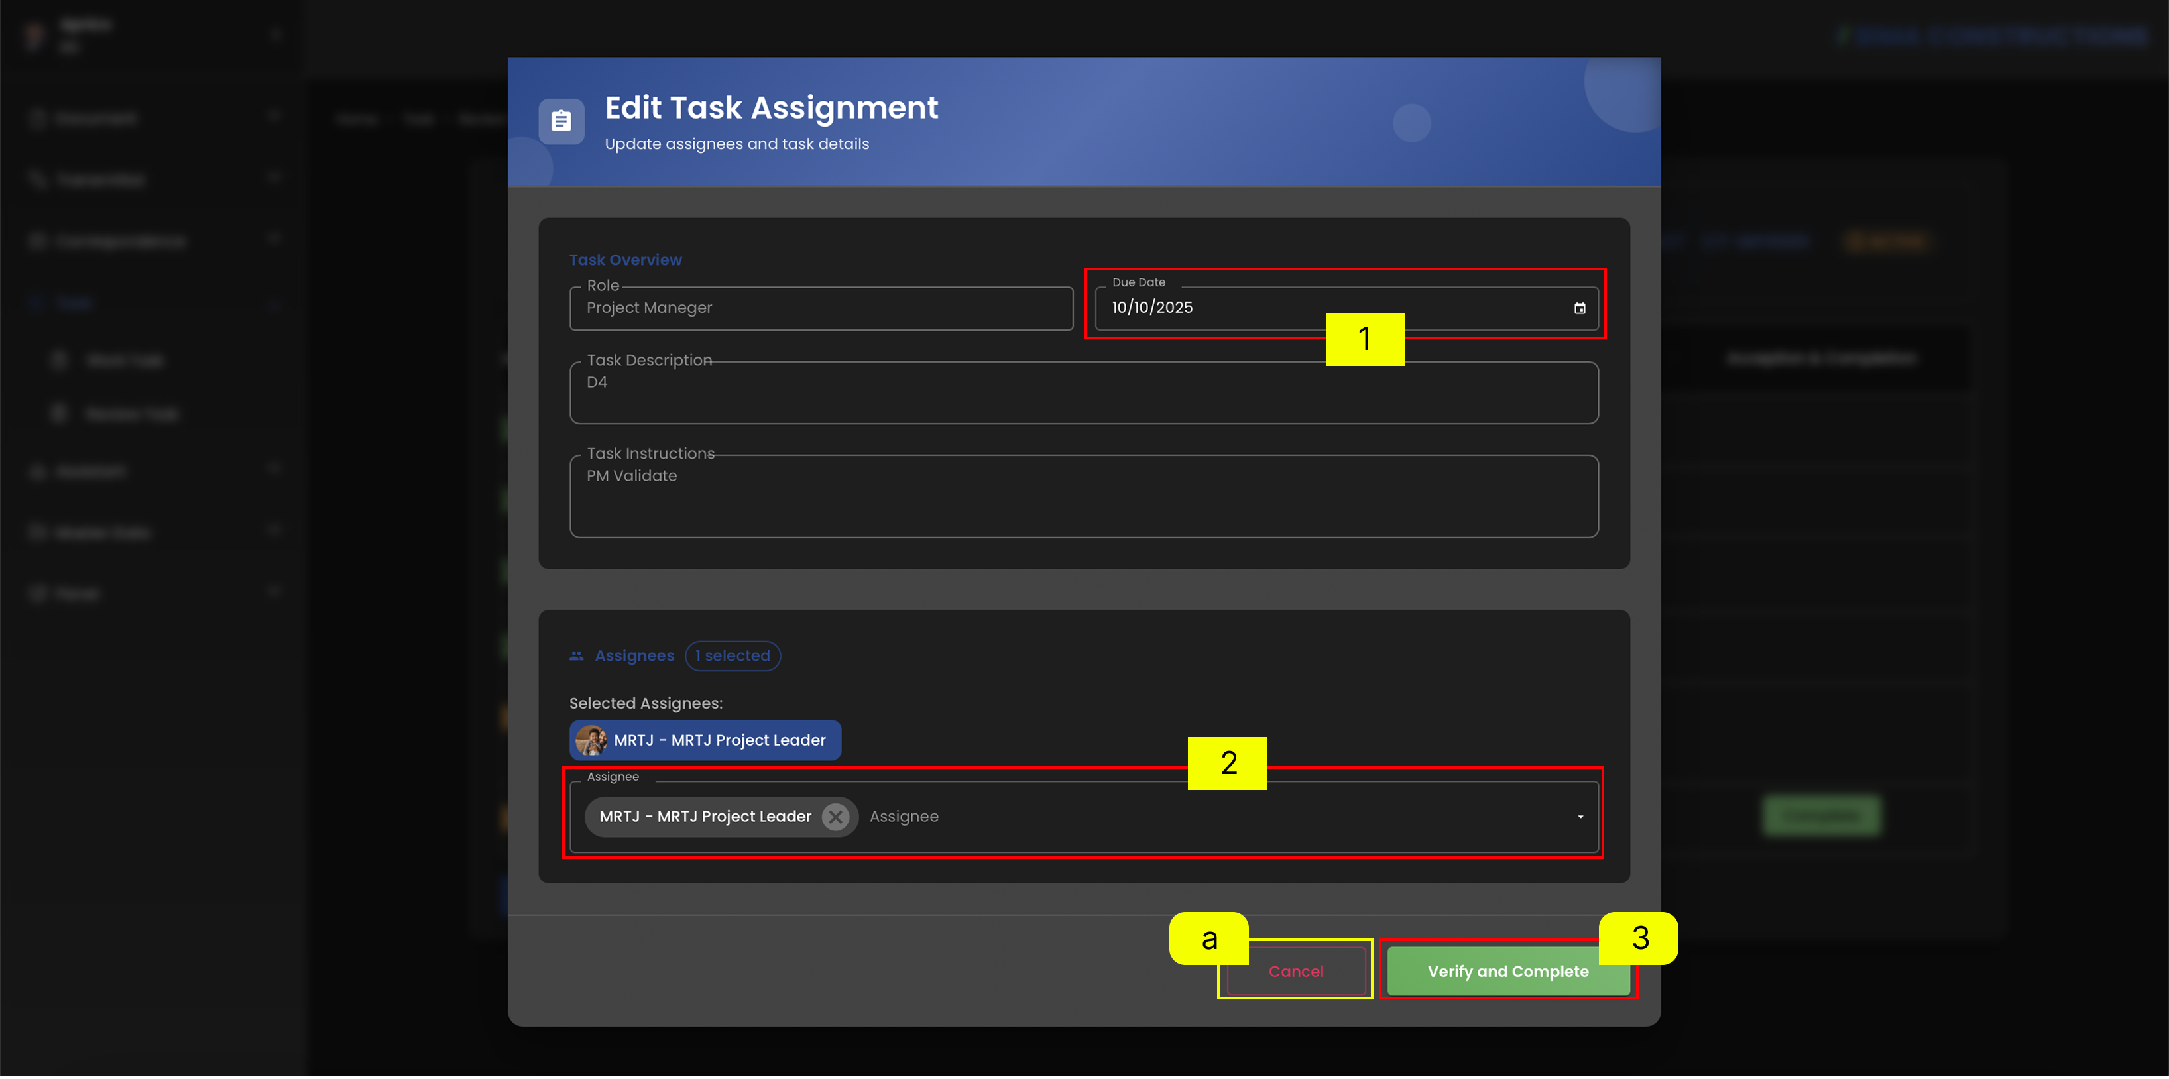Remove MRTJ Project Leader chip with X icon

coord(835,817)
